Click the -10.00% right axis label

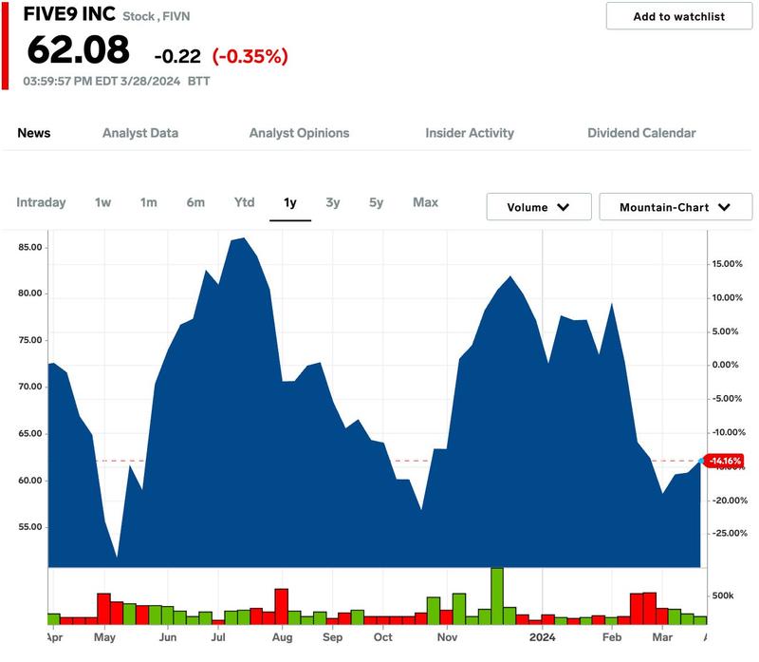tap(729, 433)
